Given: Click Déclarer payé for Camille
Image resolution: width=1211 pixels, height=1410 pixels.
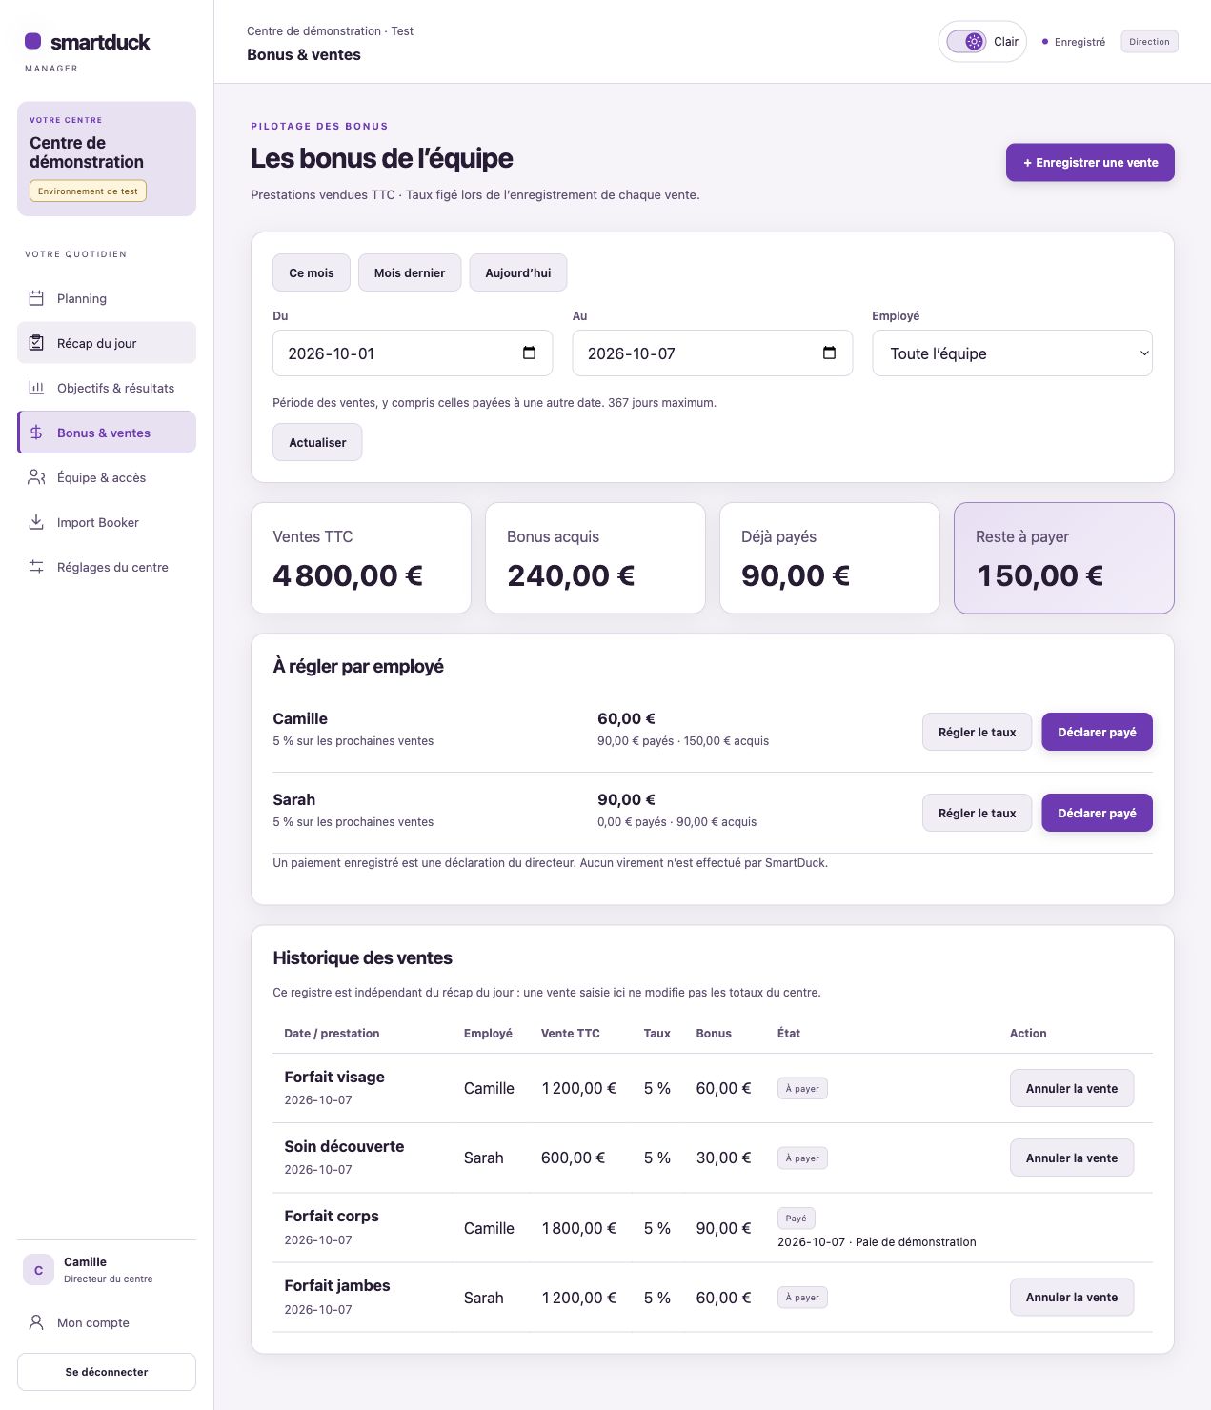Looking at the screenshot, I should pos(1097,732).
